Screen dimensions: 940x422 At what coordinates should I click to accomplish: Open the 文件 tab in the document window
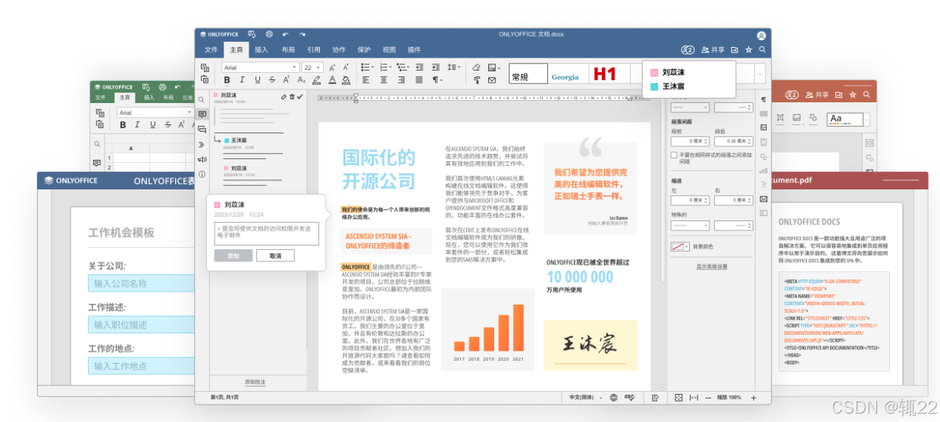click(211, 50)
